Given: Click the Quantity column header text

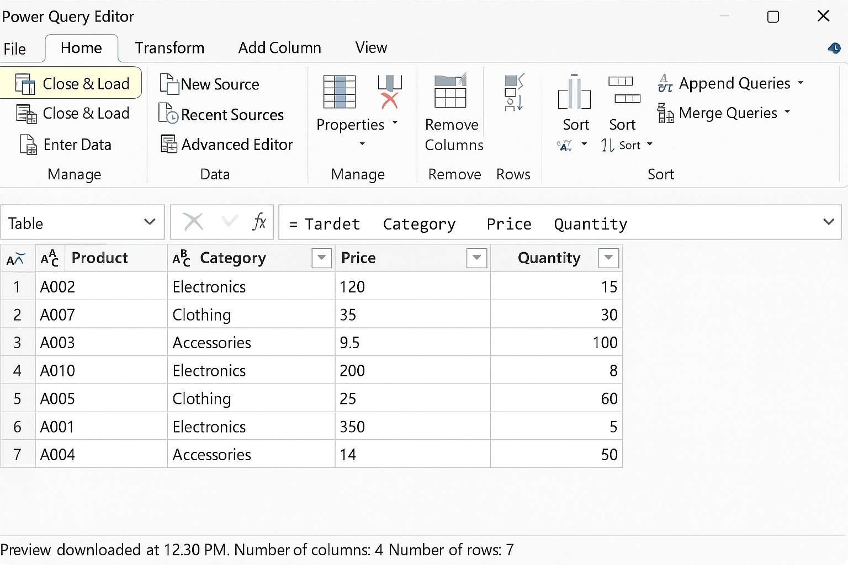Looking at the screenshot, I should click(x=549, y=258).
